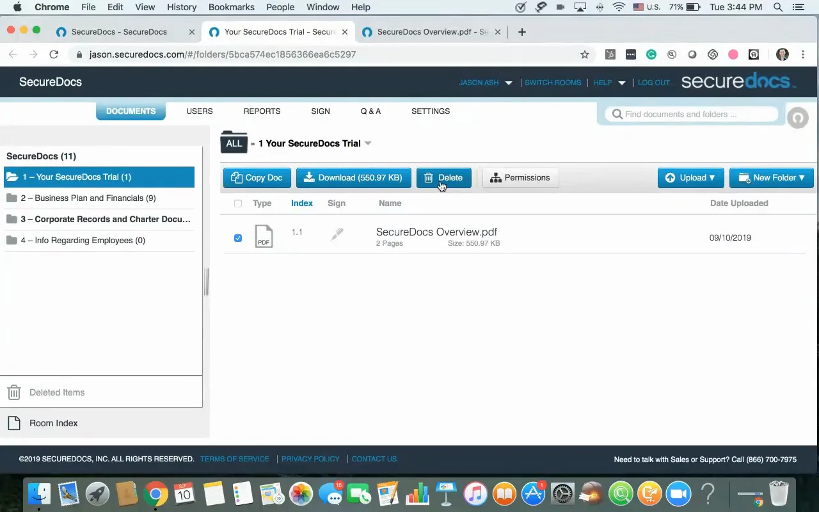Open SecureDocs Overview.pdf by name

pyautogui.click(x=436, y=232)
